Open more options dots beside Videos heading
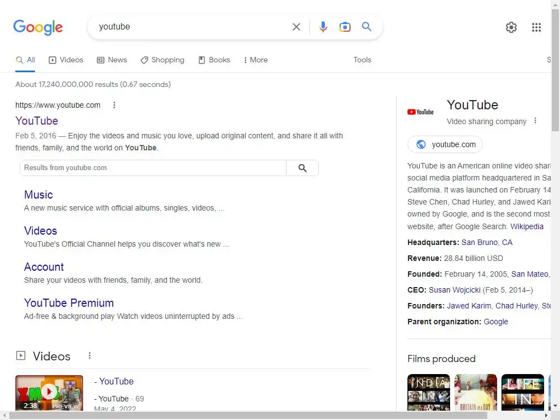560x420 pixels. (90, 355)
